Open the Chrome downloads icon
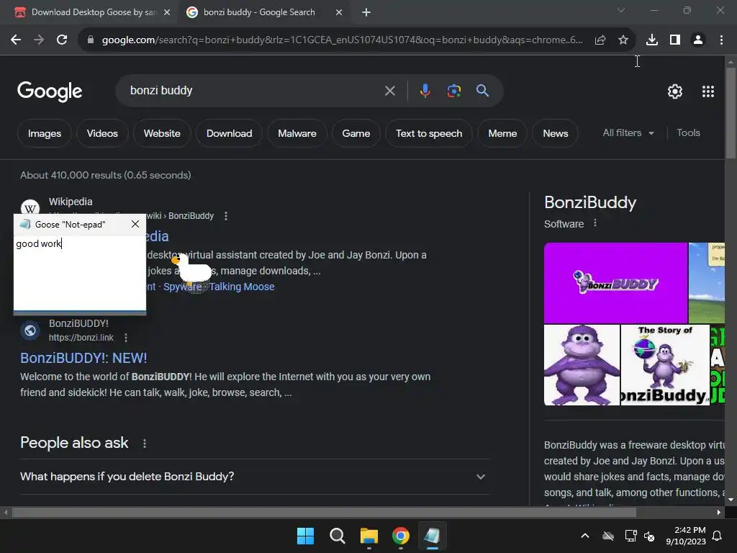 [x=652, y=40]
